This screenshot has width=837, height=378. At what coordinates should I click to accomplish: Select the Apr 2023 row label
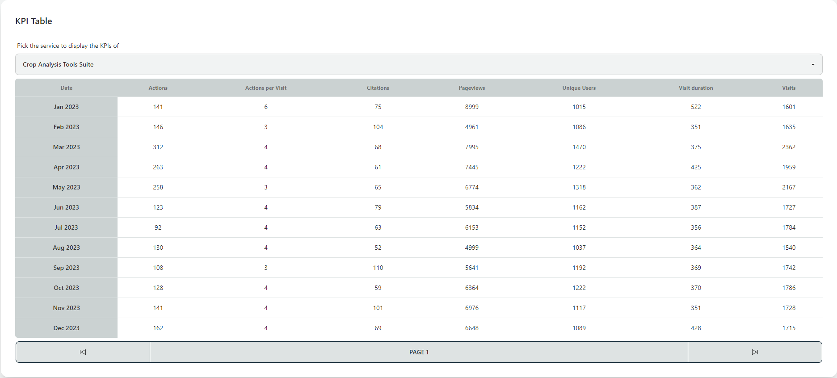pyautogui.click(x=67, y=167)
